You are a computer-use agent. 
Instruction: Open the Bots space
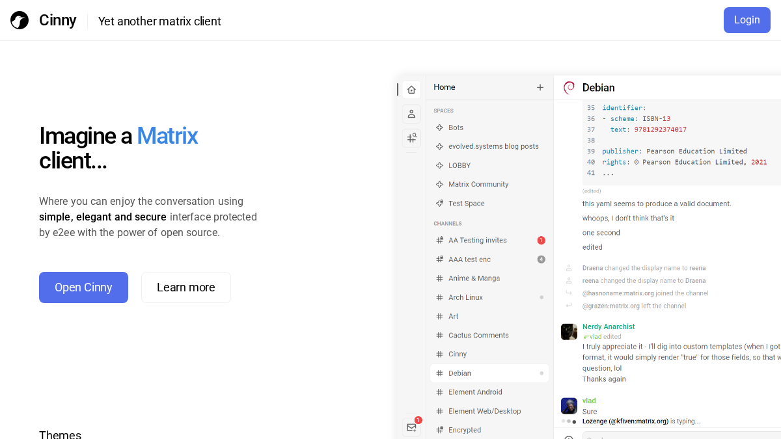(x=489, y=127)
